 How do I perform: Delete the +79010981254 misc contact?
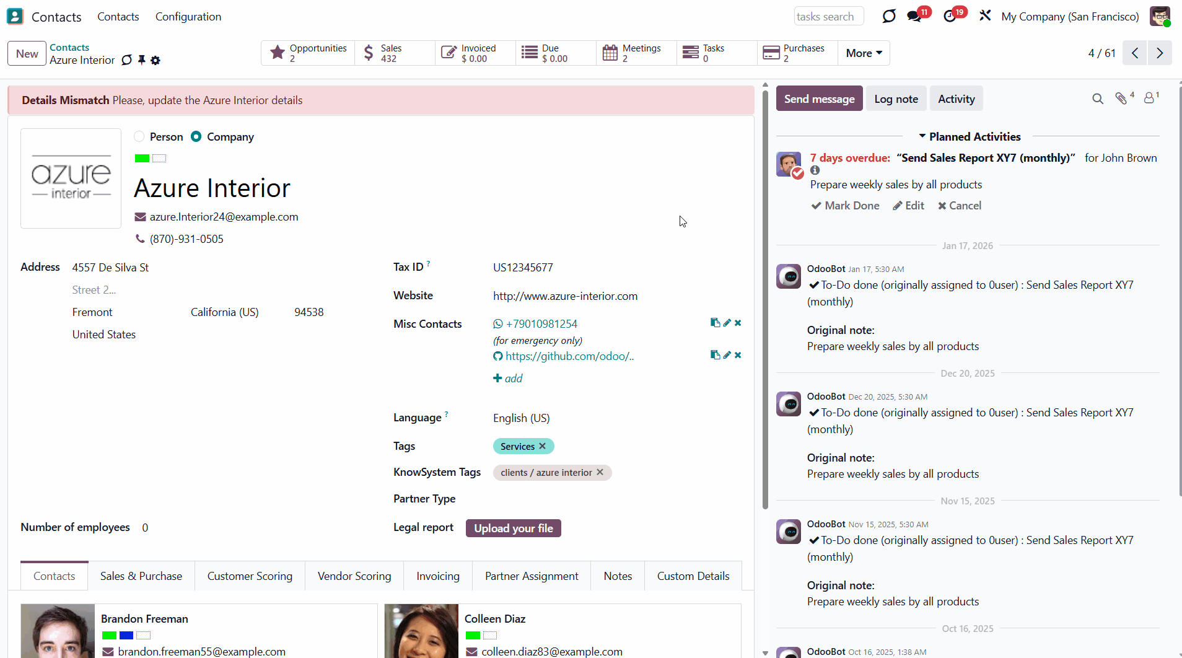[738, 323]
